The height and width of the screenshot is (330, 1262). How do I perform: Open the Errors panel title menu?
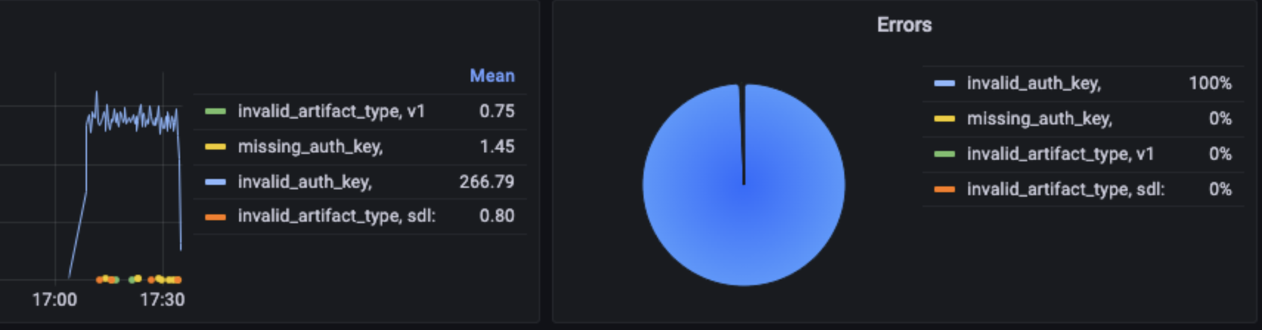click(x=904, y=25)
